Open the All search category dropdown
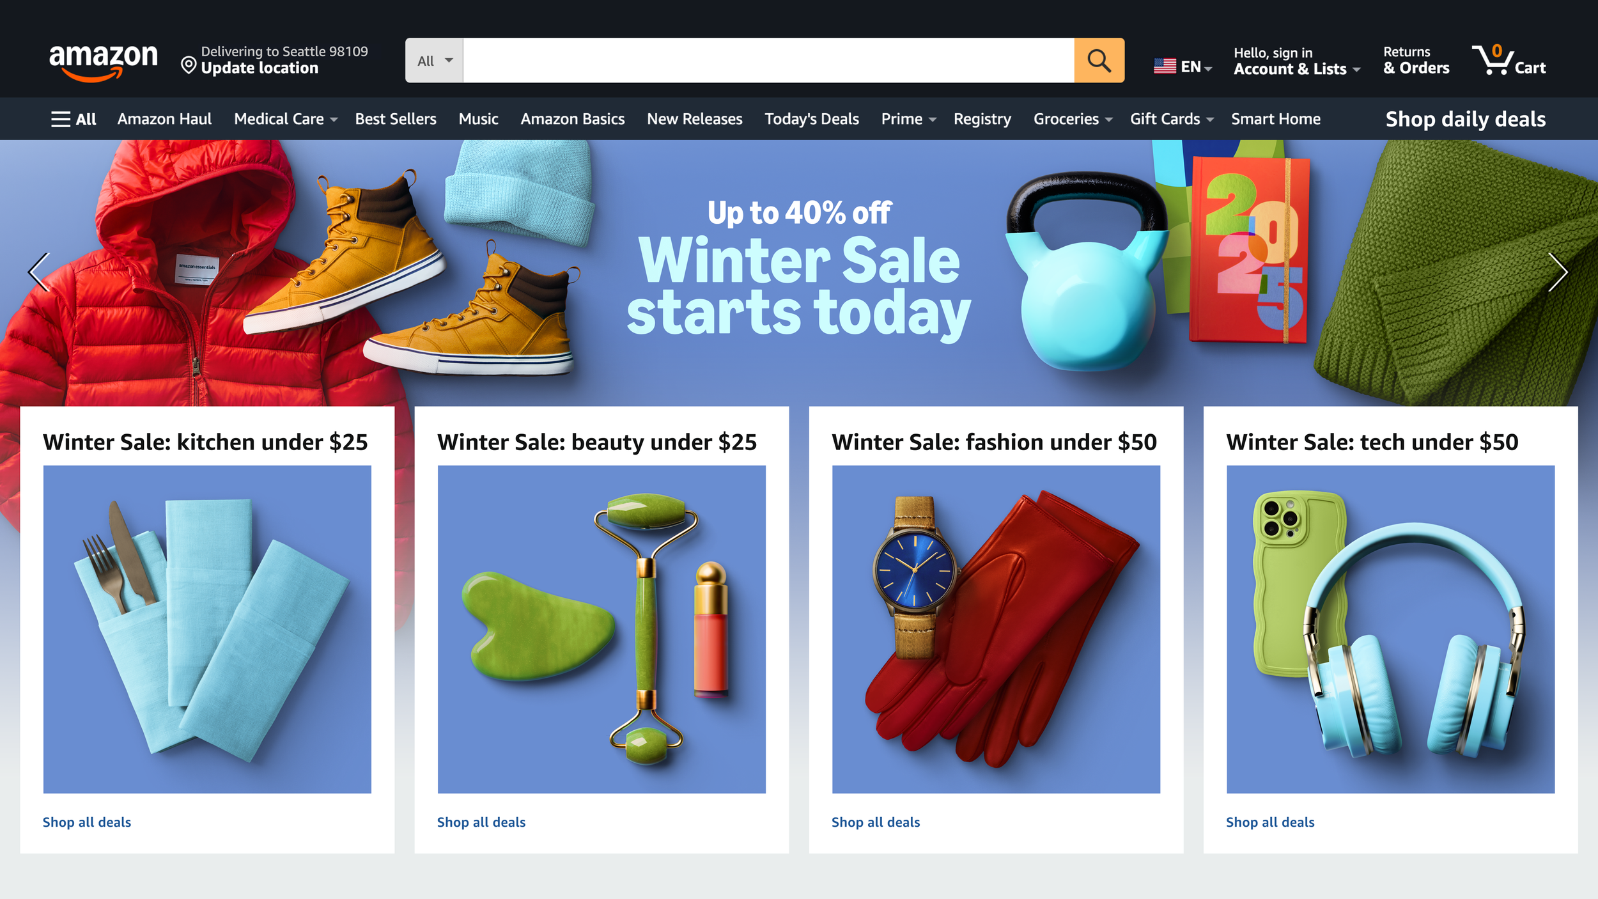 (x=434, y=60)
